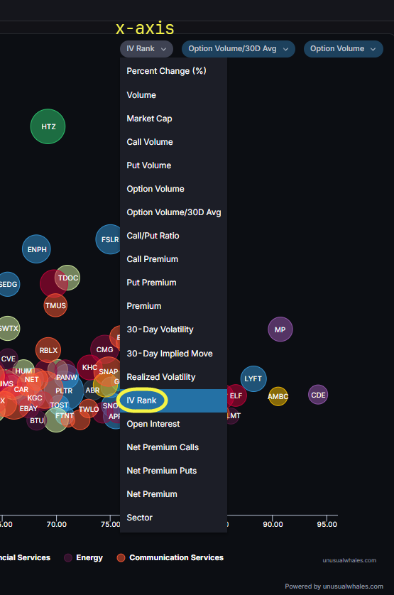Choose Option Volume/30D Avg in the list
This screenshot has width=394, height=595.
(173, 212)
